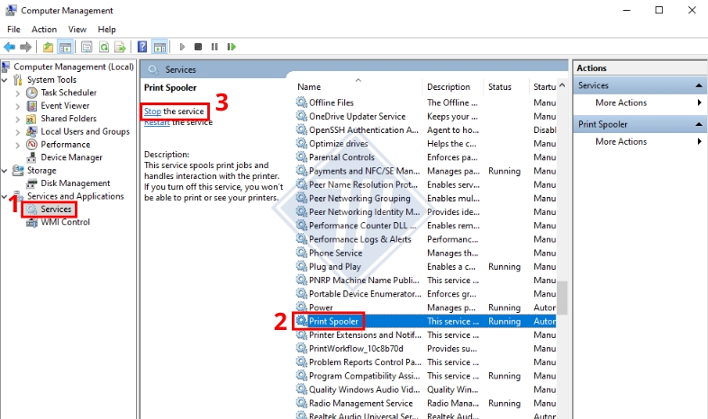Click the Export List toolbar icon

pyautogui.click(x=121, y=47)
